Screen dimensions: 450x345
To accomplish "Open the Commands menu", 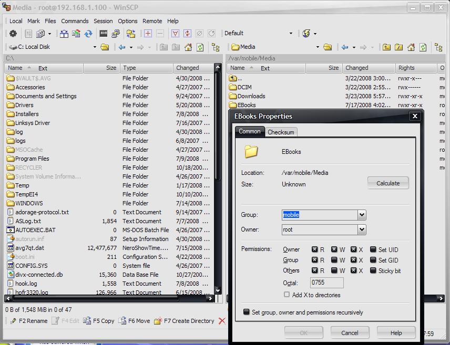I will pyautogui.click(x=75, y=21).
